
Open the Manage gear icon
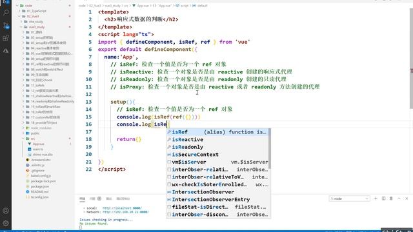(6, 223)
